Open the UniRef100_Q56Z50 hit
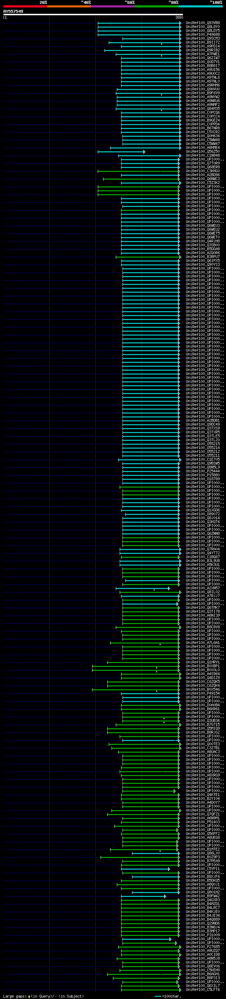The image size is (226, 999). pos(203,152)
